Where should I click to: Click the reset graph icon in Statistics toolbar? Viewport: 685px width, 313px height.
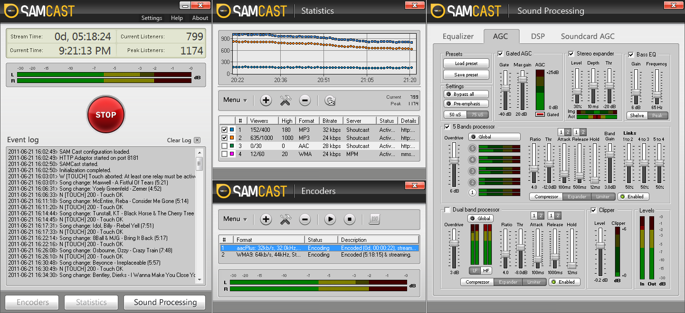click(x=330, y=101)
